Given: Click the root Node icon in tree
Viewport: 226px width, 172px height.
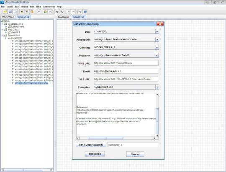Looking at the screenshot, I should [x=2, y=21].
